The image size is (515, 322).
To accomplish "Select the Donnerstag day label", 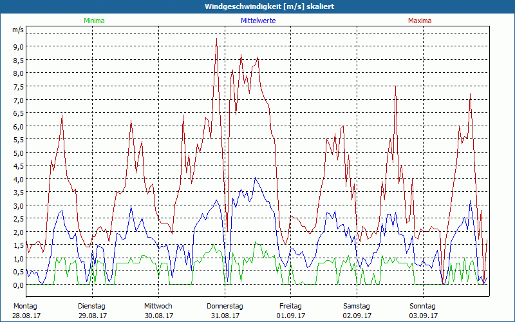I will [225, 306].
